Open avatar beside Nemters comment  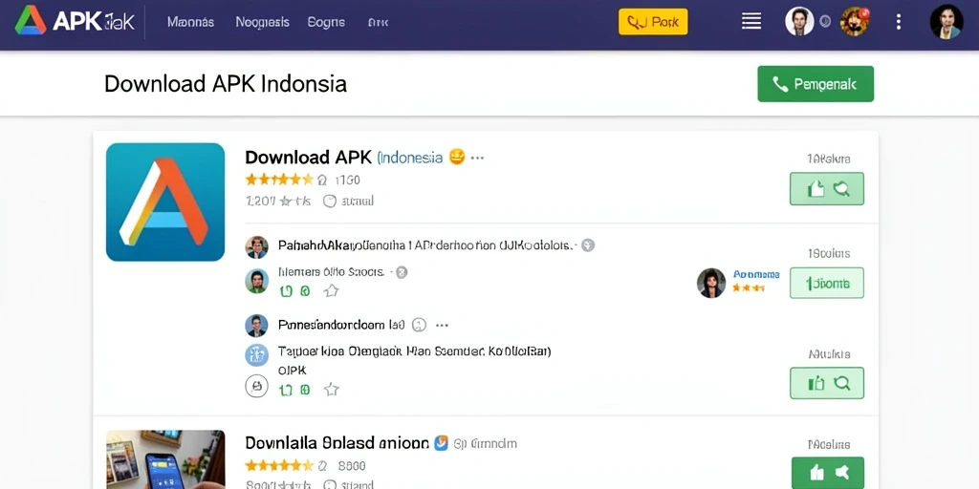point(256,281)
